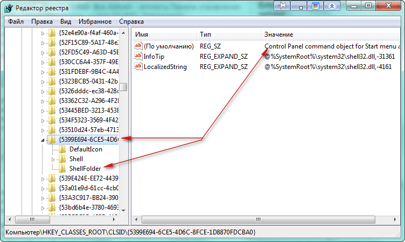Click the shell32.dll,-31361 value data
The width and height of the screenshot is (405, 242).
coord(330,57)
